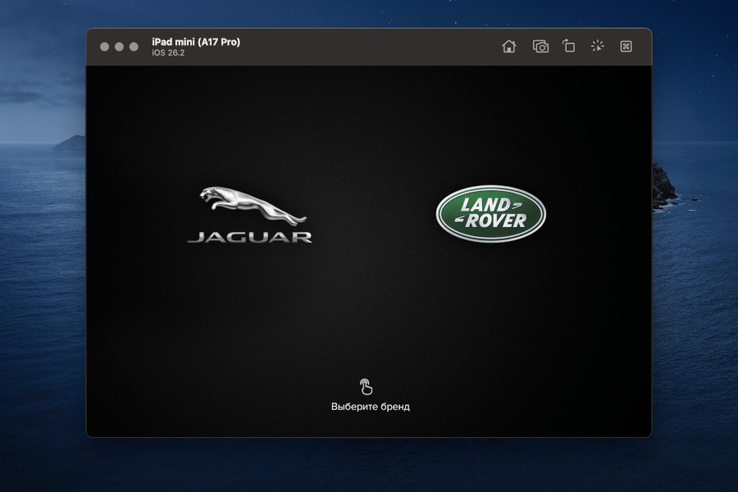
Task: Take a screenshot using the camera icon
Action: [x=540, y=47]
